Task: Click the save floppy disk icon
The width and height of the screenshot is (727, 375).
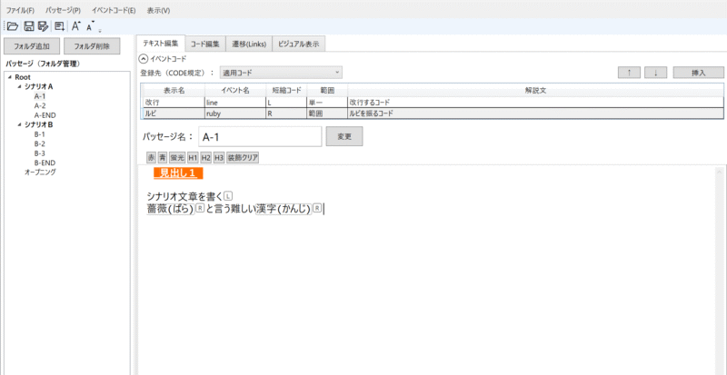Action: click(29, 26)
